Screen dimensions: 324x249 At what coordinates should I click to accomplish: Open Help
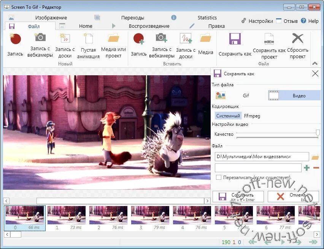point(310,21)
